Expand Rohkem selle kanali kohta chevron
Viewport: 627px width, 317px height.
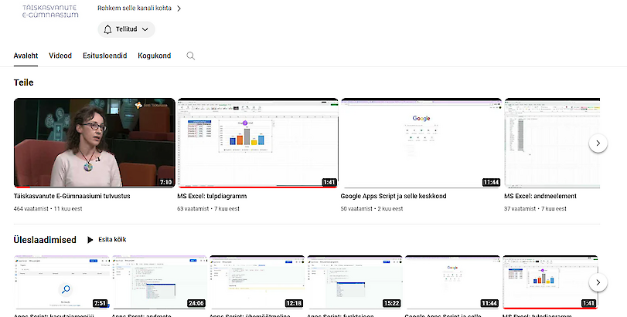179,8
